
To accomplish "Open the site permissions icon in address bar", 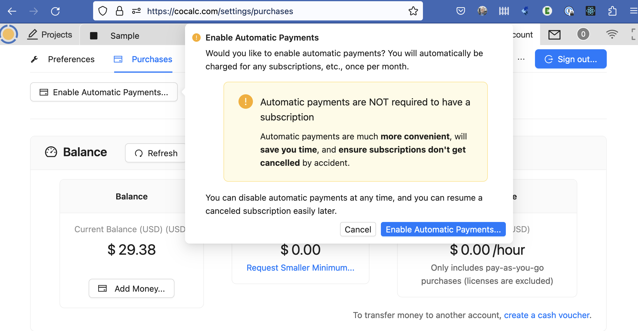I will coord(136,11).
